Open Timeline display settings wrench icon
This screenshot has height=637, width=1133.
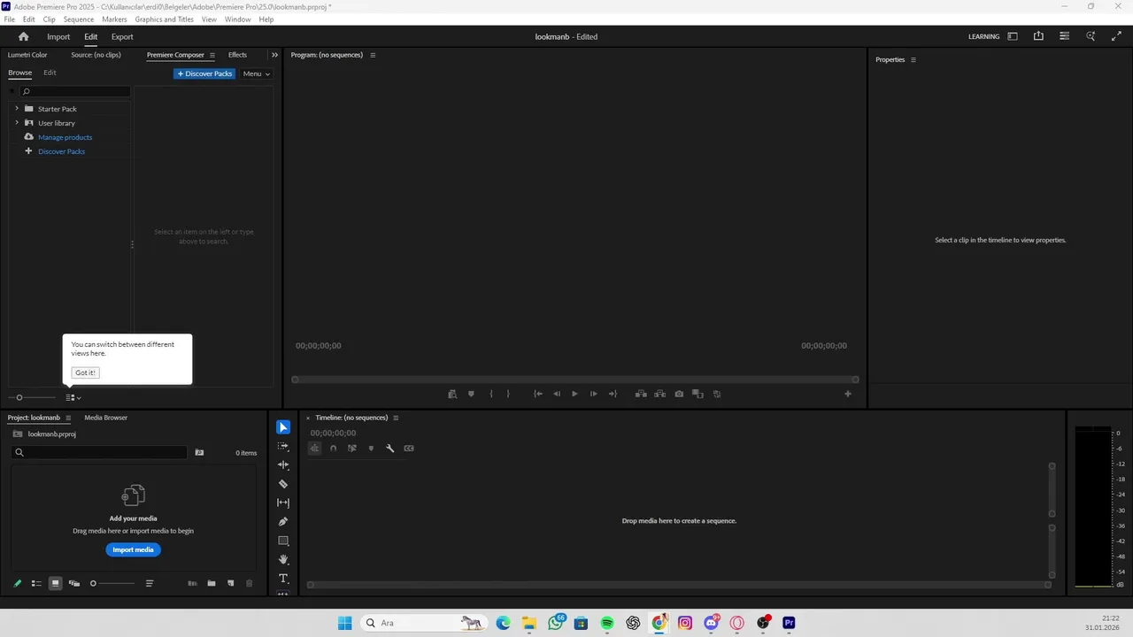[x=389, y=449]
